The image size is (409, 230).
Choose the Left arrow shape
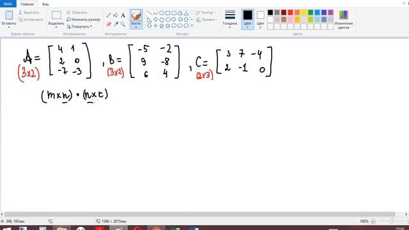180,20
